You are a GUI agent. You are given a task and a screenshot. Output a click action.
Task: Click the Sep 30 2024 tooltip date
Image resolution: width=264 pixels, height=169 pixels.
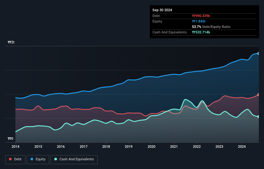162,10
